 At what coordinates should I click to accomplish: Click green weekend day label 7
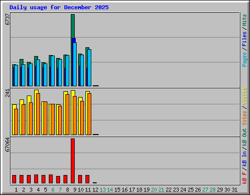[x=60, y=190]
